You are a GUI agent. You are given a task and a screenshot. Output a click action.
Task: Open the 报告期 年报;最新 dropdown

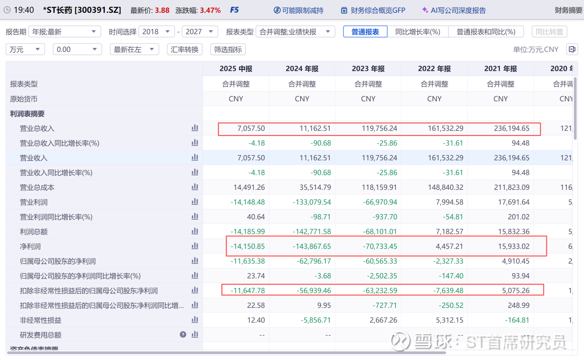click(x=65, y=32)
